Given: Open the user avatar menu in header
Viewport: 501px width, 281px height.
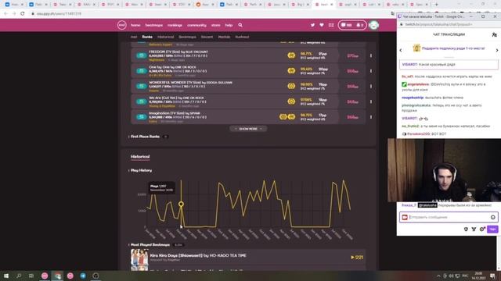Looking at the screenshot, I should pos(373,25).
